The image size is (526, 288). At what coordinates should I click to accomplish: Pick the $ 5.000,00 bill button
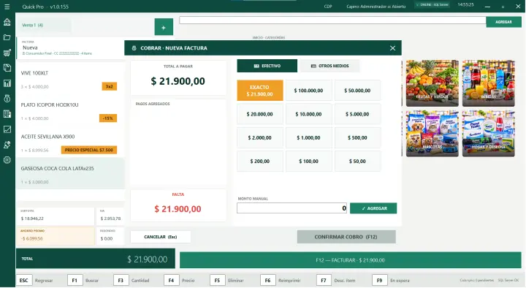357,114
